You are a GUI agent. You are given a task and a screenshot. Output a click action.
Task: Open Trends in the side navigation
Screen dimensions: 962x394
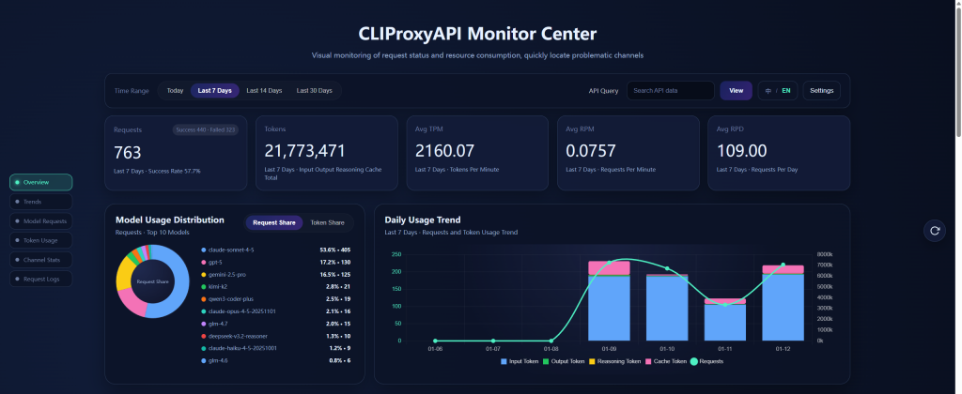click(x=41, y=202)
